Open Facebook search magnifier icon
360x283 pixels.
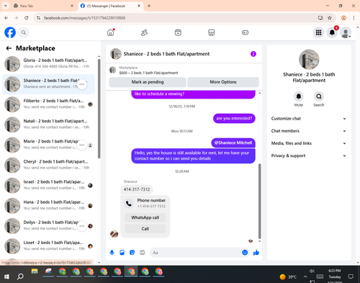pyautogui.click(x=24, y=32)
